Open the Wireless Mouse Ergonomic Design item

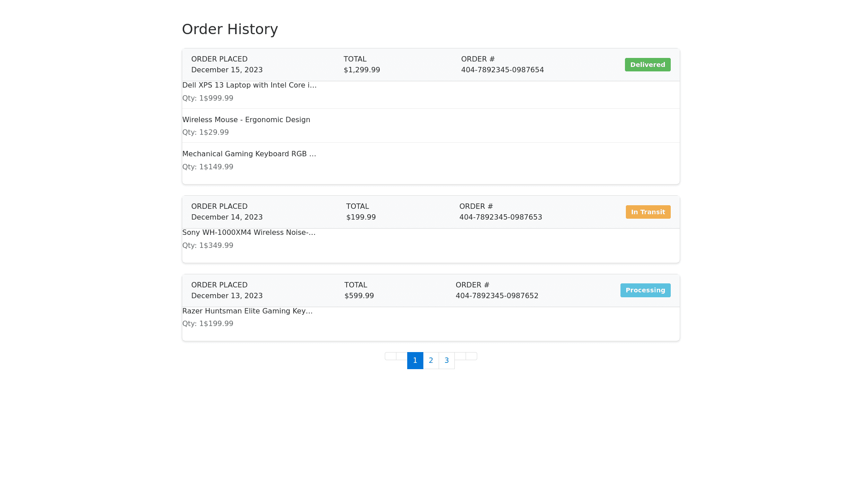(246, 120)
